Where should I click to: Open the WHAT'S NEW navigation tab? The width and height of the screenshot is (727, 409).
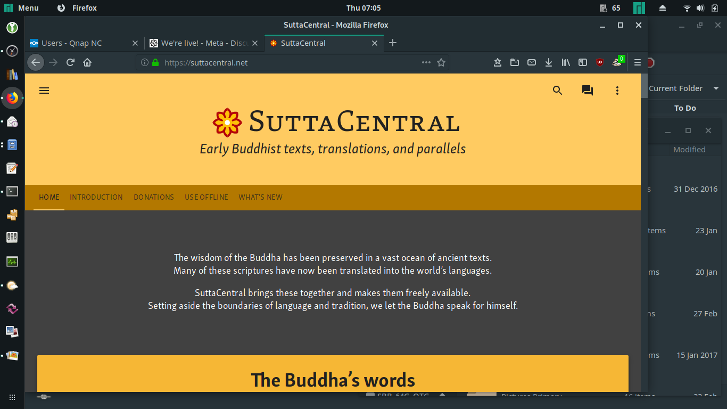[x=260, y=197]
